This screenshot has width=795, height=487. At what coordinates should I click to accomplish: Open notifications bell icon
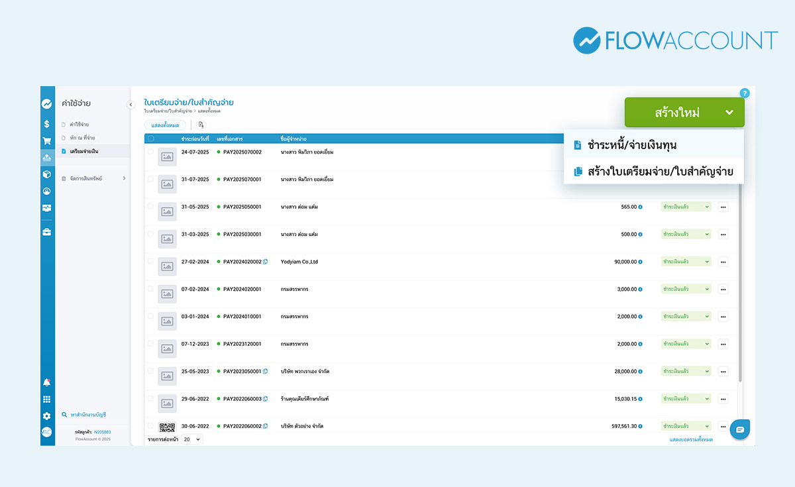[x=47, y=382]
